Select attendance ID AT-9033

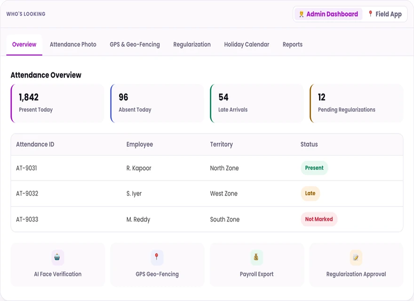[27, 220]
